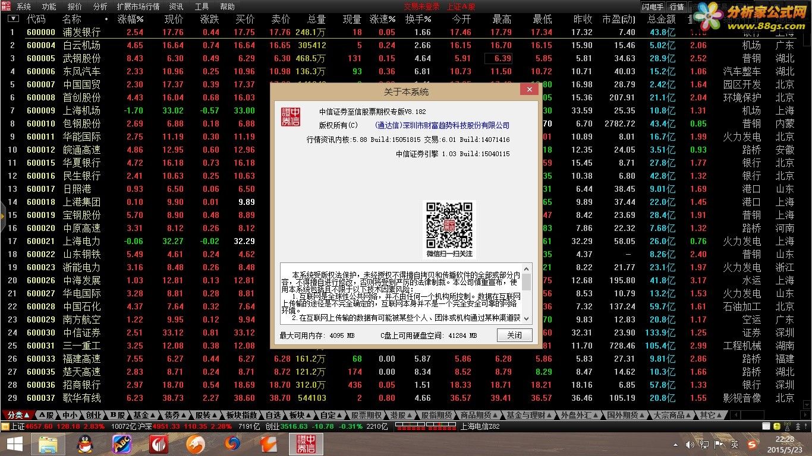Open Windows Start button

[15, 443]
